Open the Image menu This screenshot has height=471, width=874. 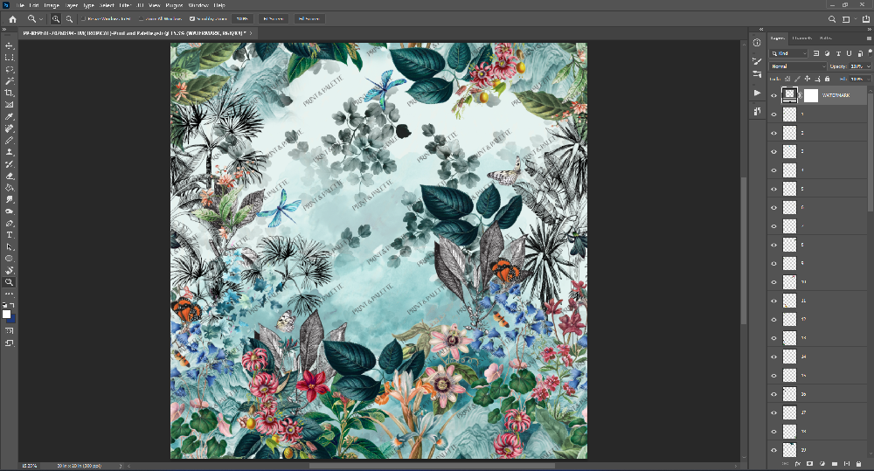point(52,5)
